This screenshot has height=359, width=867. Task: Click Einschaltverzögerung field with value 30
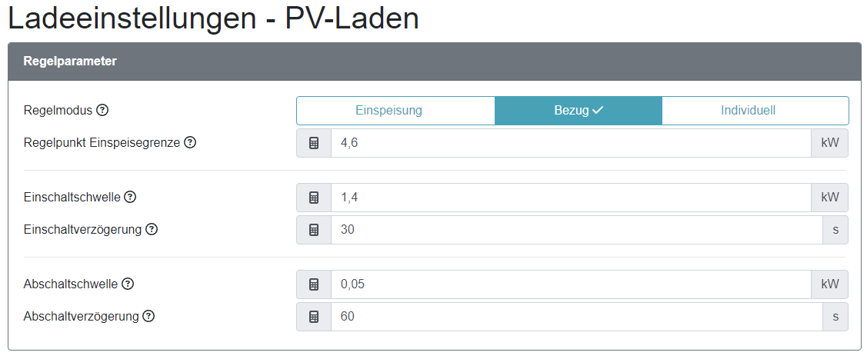(577, 230)
